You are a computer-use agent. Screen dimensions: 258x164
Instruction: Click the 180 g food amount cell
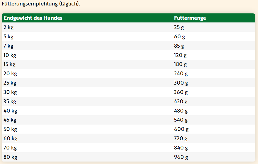pyautogui.click(x=180, y=64)
